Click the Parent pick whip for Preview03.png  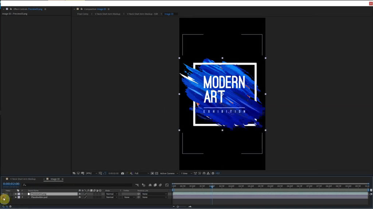(139, 194)
